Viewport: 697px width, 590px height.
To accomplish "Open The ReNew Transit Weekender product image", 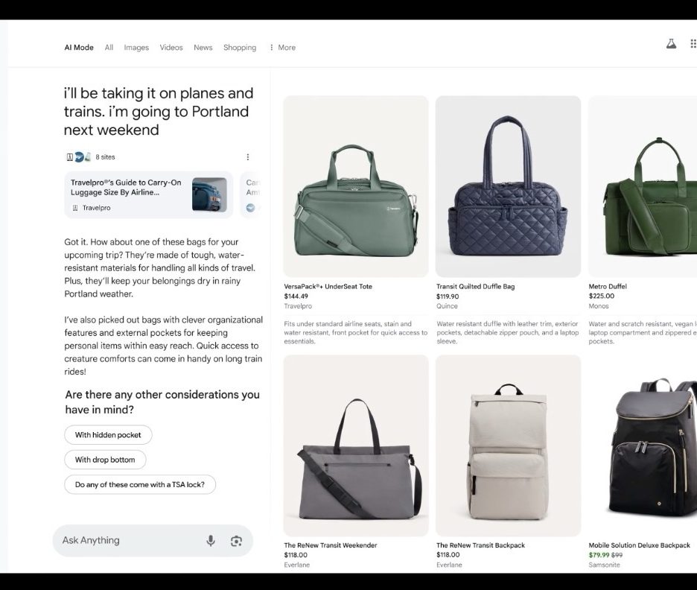I will (356, 445).
